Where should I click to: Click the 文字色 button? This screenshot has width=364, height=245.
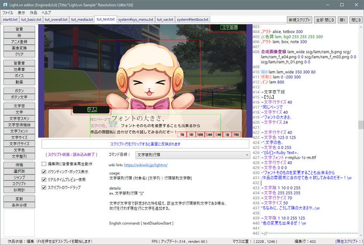pos(19,150)
